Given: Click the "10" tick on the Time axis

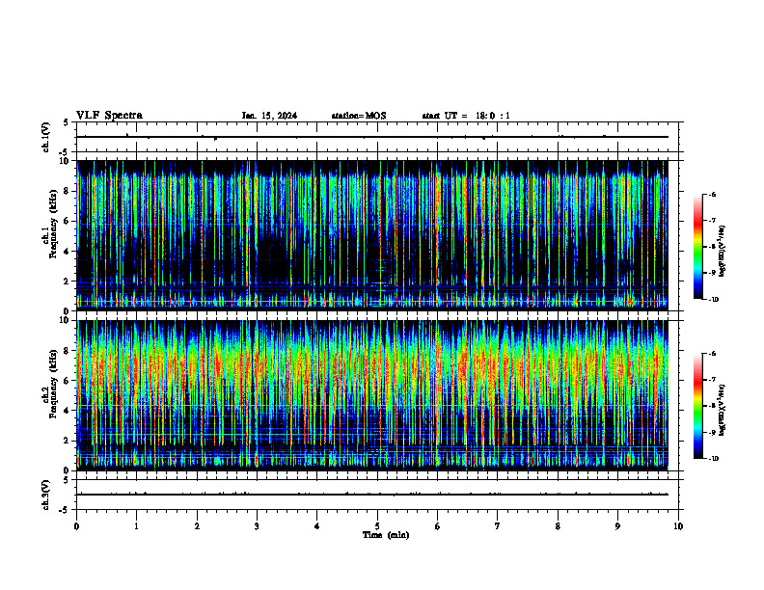Looking at the screenshot, I should 678,526.
